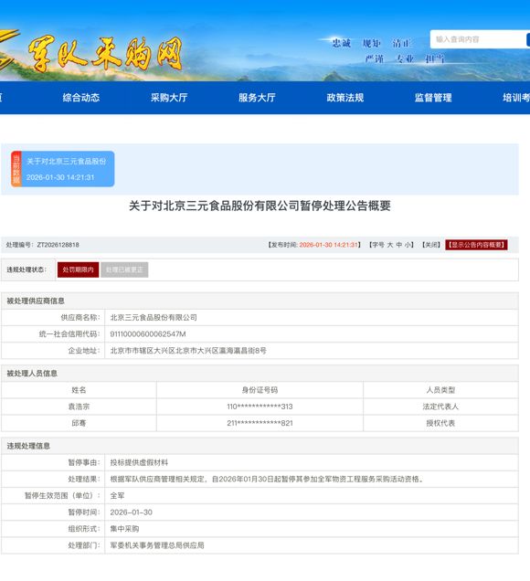The height and width of the screenshot is (581, 530).
Task: Select the greyed 处理已被更正 status button
Action: coord(124,269)
